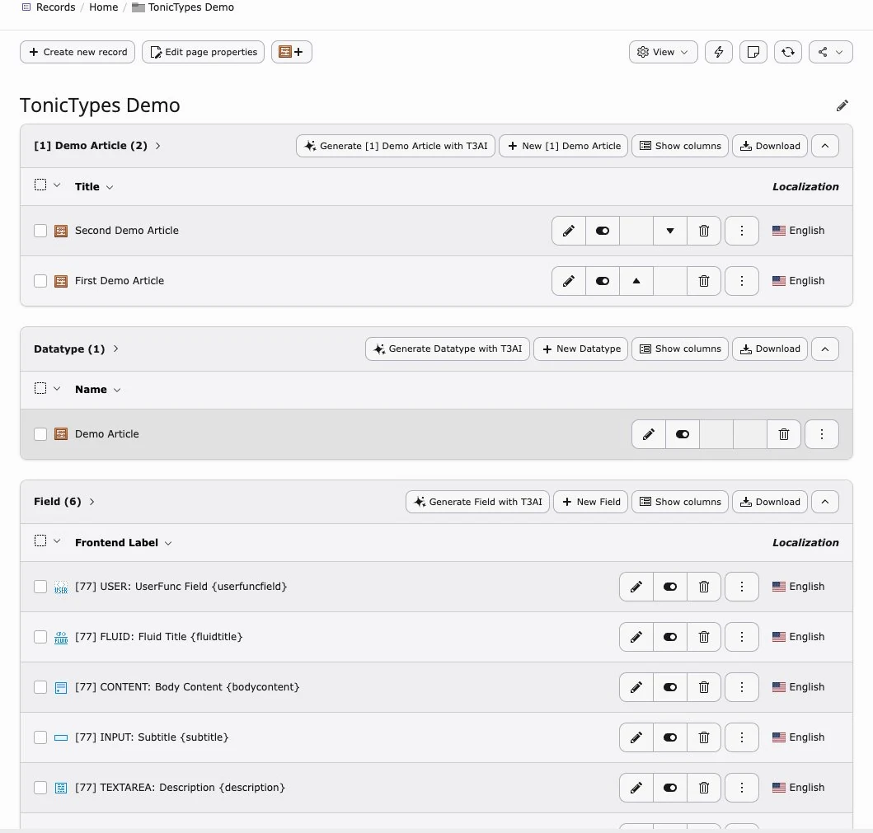Click Edit page properties button

[x=204, y=52]
